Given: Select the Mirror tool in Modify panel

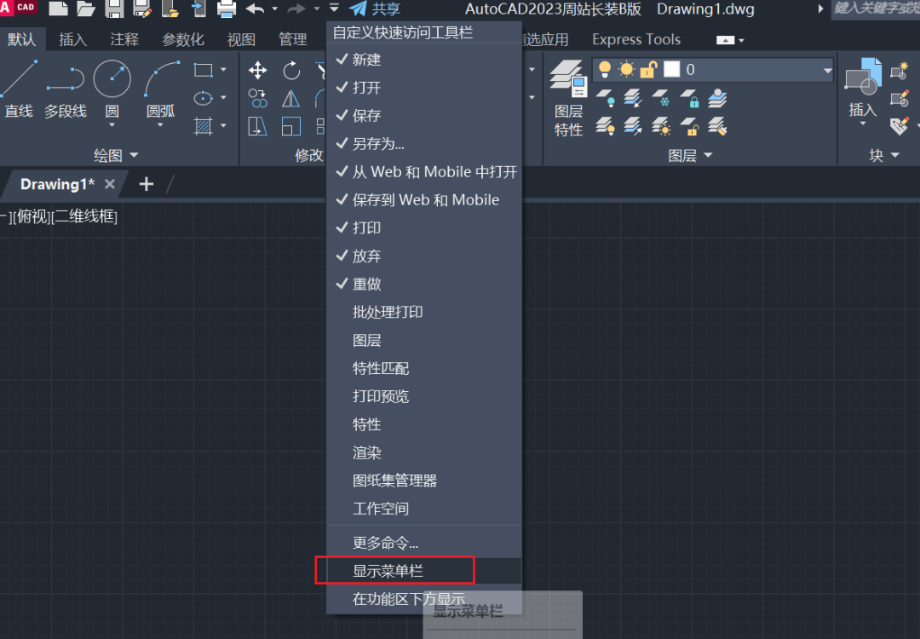Looking at the screenshot, I should 291,99.
